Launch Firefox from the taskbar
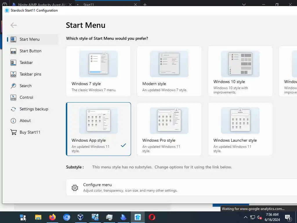The height and width of the screenshot is (223, 297). click(52, 217)
